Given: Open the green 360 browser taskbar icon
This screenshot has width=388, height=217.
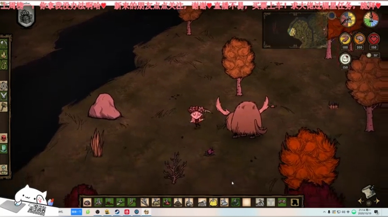Looking at the screenshot, I should [x=88, y=212].
